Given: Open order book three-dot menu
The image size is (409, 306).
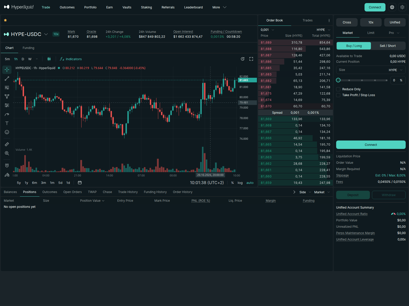Looking at the screenshot, I should (x=329, y=20).
